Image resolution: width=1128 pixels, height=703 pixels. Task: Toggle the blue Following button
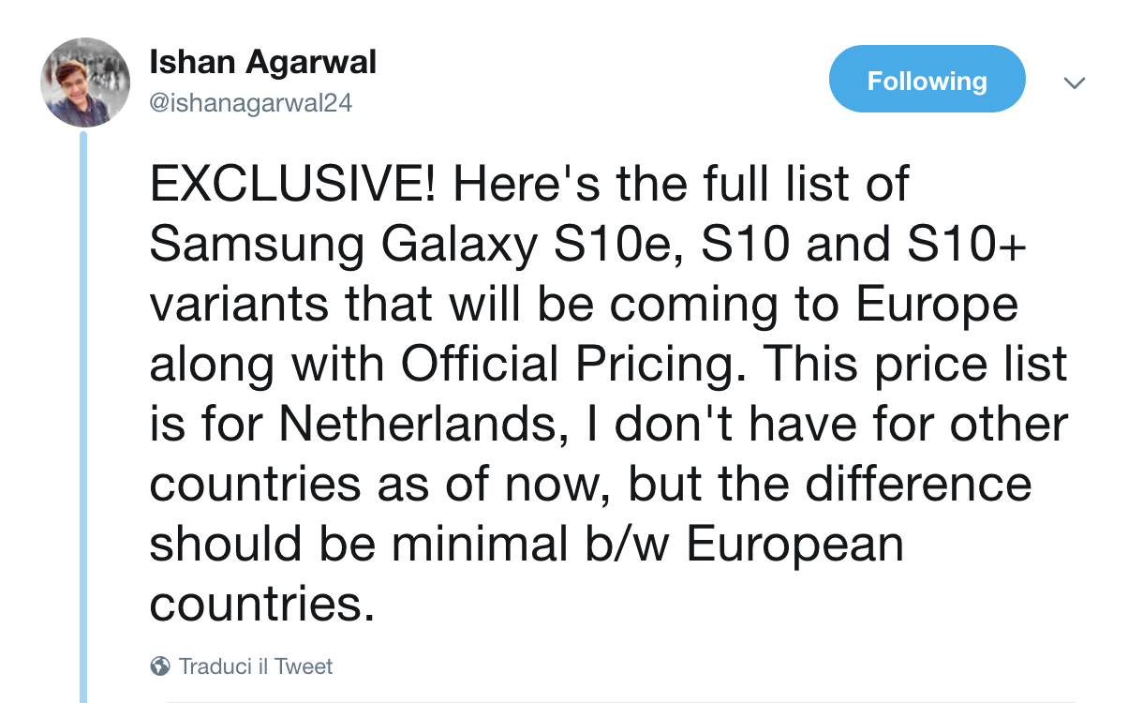coord(927,80)
